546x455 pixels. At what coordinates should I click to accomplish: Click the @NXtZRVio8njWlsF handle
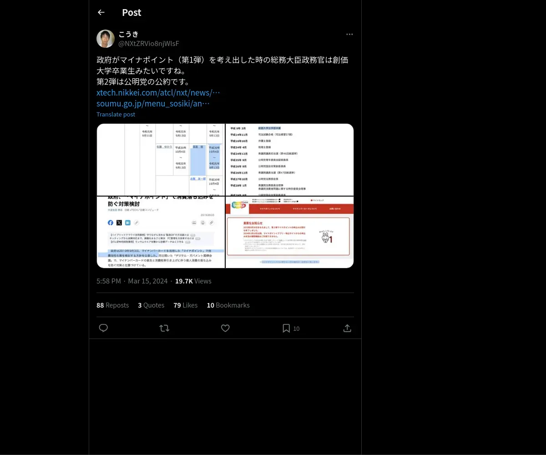[149, 44]
